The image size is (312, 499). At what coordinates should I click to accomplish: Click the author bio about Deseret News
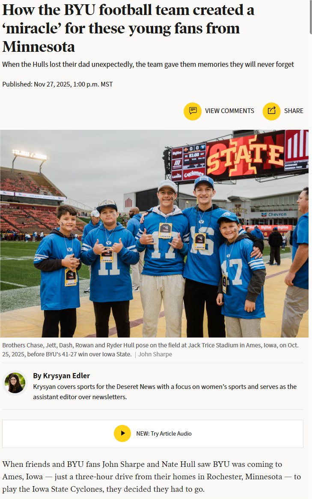point(165,392)
